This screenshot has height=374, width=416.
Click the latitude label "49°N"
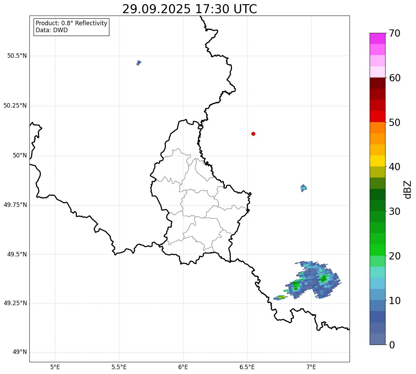[20, 352]
